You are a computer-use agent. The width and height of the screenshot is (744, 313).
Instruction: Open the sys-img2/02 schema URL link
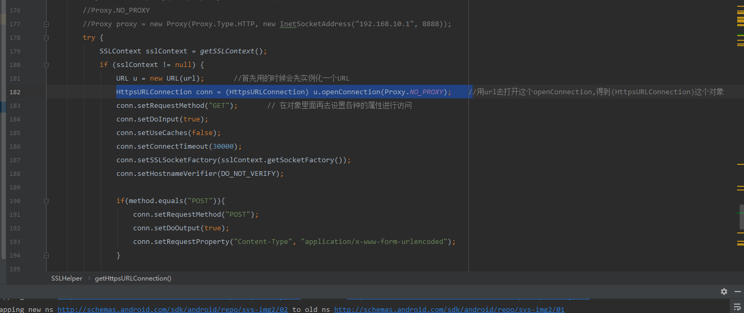[x=173, y=309]
